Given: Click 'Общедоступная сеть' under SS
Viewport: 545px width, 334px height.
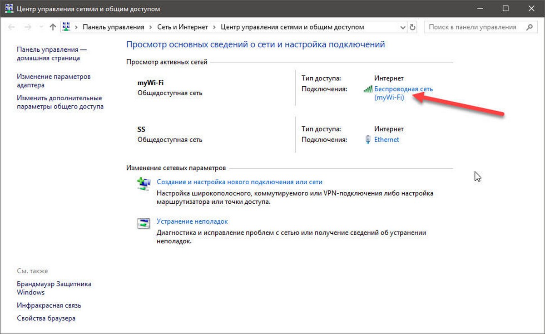Looking at the screenshot, I should click(x=170, y=140).
